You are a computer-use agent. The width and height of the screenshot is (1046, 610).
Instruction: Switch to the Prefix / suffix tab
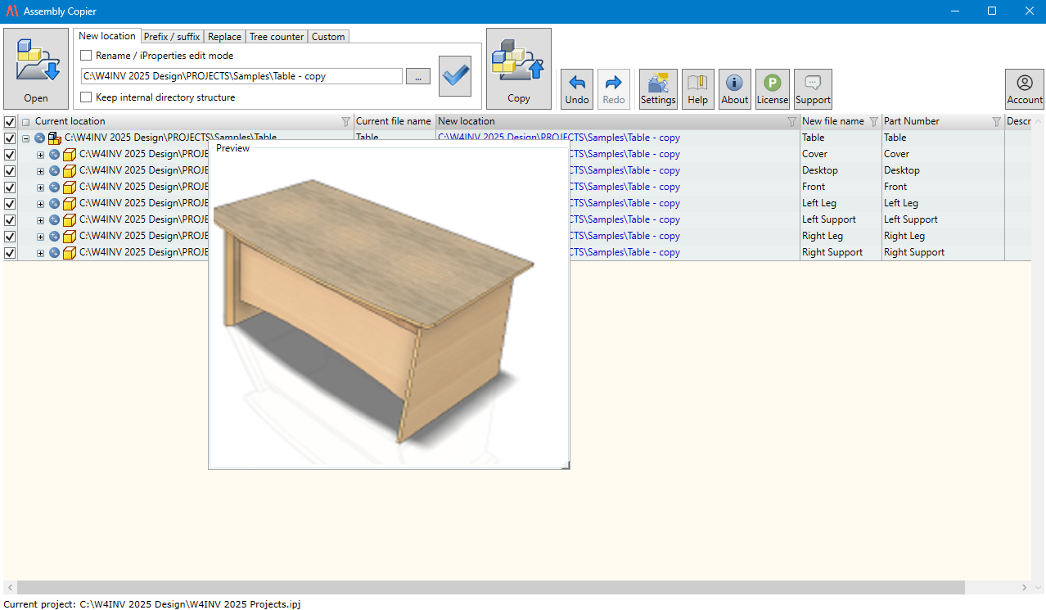(x=172, y=37)
